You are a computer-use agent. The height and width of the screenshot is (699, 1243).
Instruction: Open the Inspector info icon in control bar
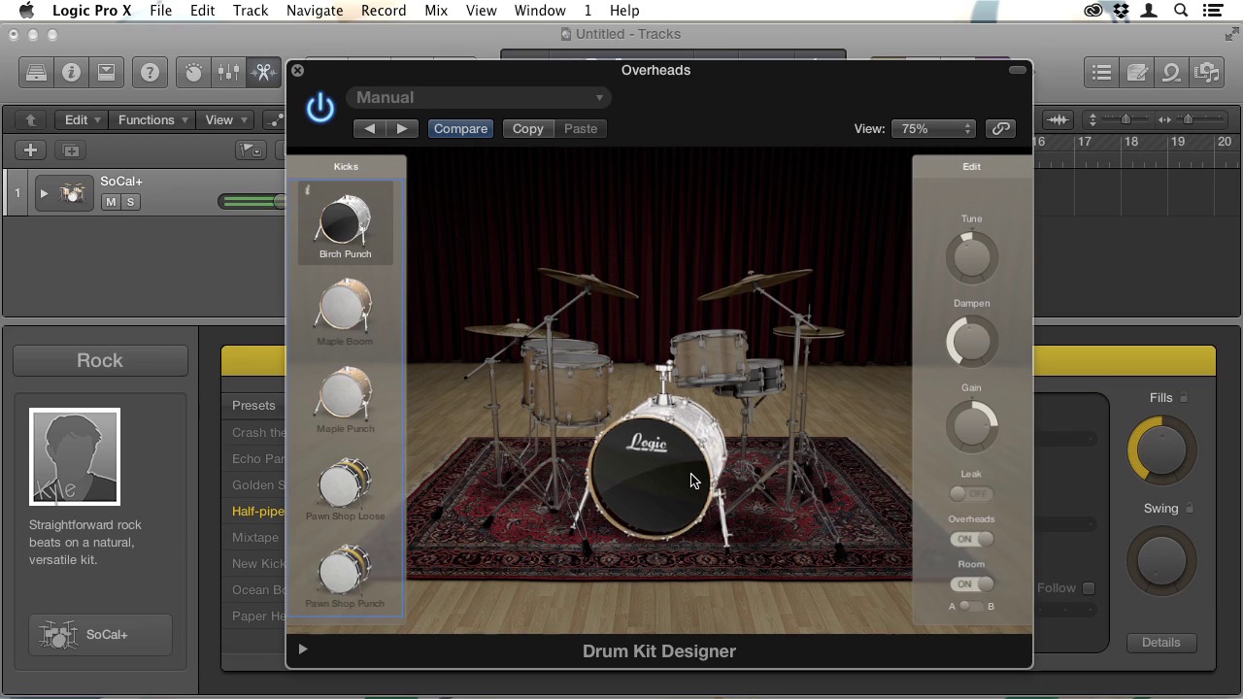[71, 72]
